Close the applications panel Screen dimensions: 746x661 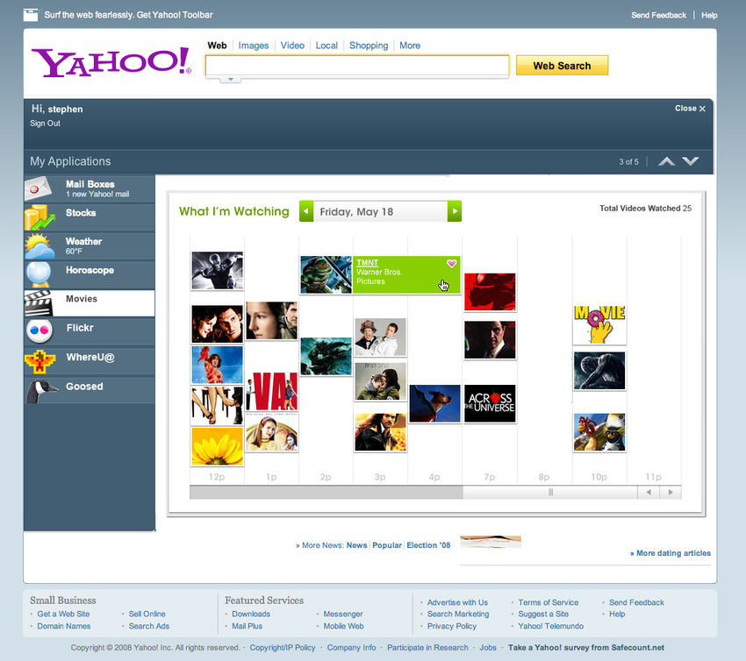coord(689,109)
